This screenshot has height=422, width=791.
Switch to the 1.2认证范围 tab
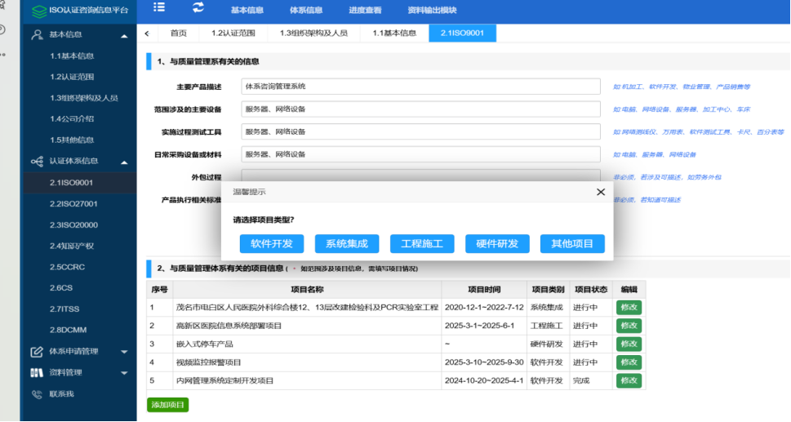point(233,33)
